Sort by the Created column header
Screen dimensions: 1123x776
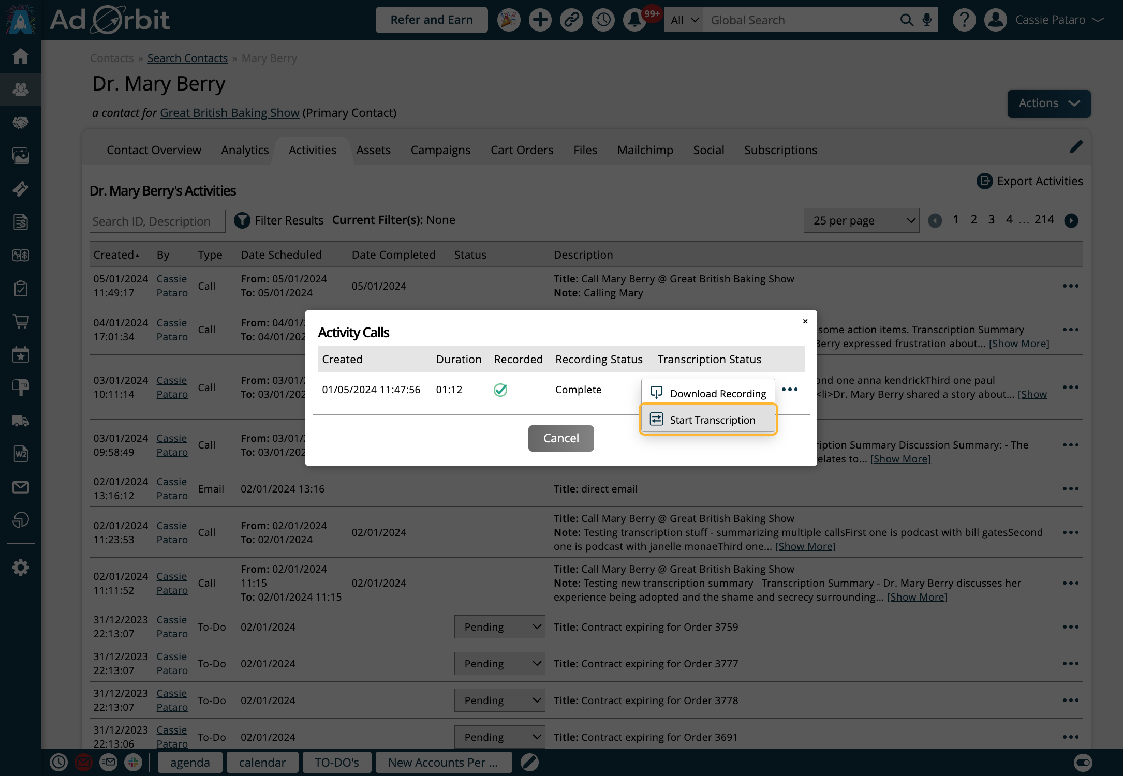point(116,255)
